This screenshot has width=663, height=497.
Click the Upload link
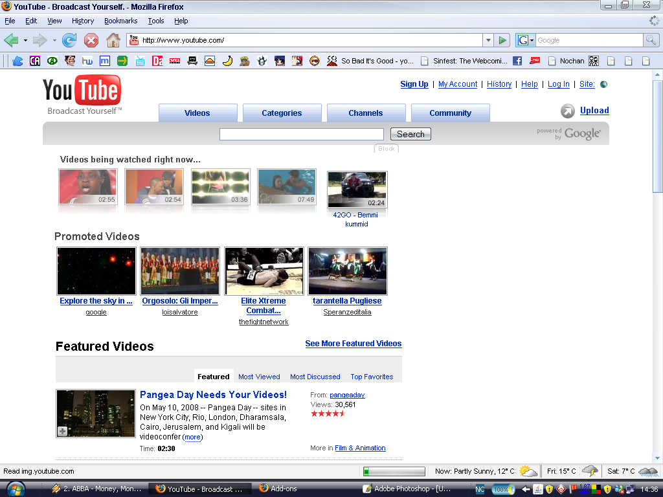[x=594, y=110]
